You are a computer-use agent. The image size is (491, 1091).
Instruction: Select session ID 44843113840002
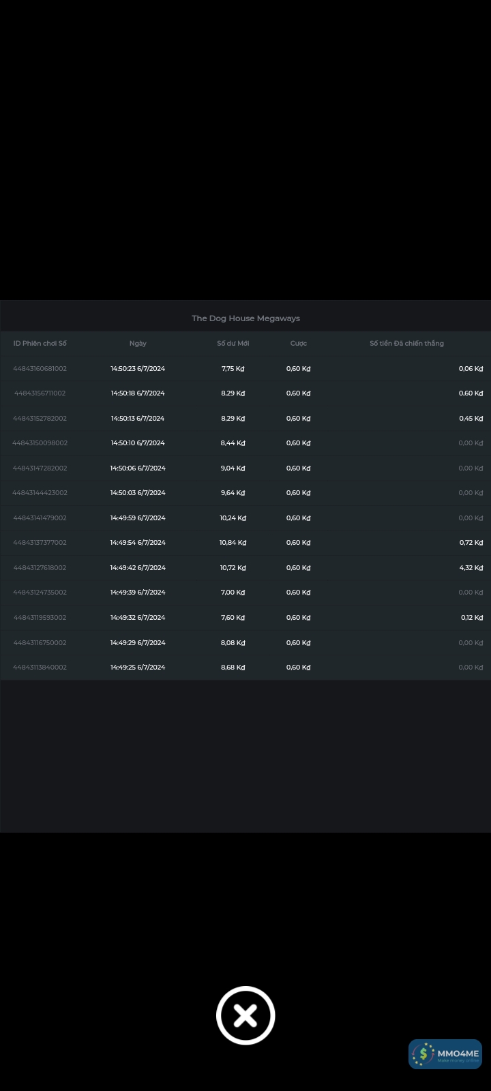[40, 668]
